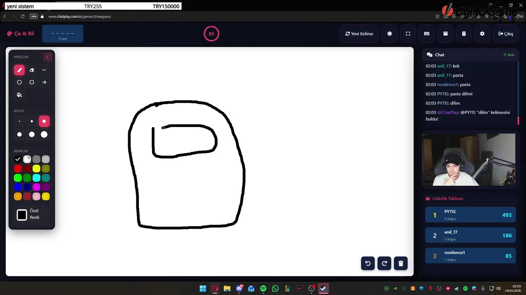This screenshot has width=526, height=295.
Task: Select PYTIS leaderboard row
Action: [471, 215]
